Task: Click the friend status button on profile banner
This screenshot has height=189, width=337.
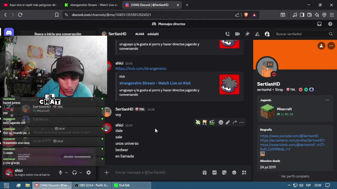Action: [x=321, y=46]
